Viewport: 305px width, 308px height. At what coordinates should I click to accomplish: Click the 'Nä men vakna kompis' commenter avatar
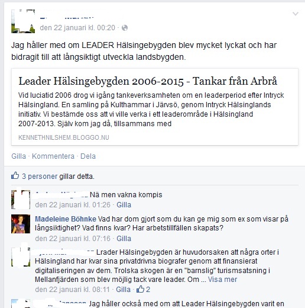coord(21,200)
